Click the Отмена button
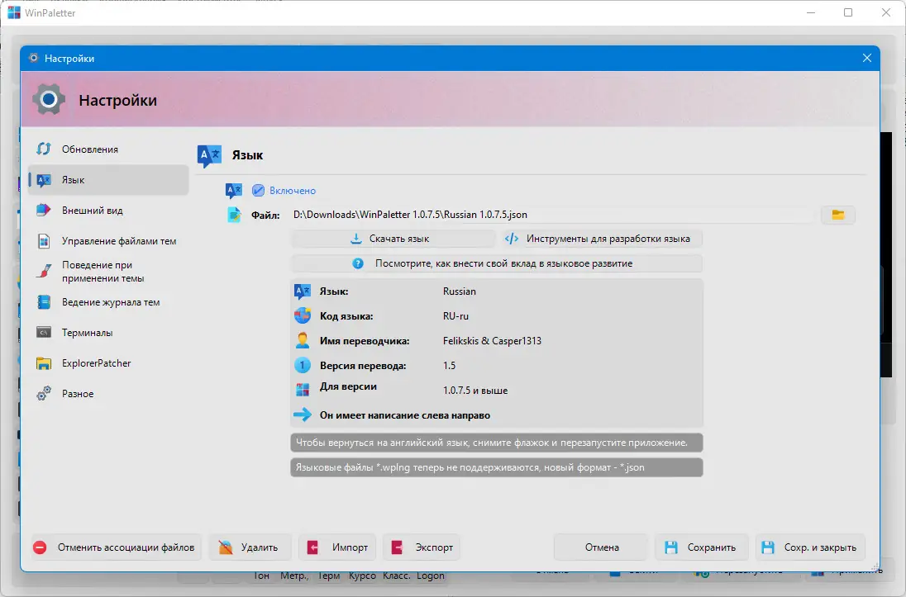This screenshot has height=597, width=906. [600, 547]
